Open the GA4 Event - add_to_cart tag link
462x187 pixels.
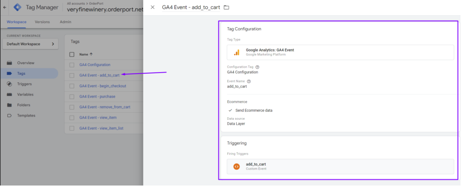click(x=99, y=75)
